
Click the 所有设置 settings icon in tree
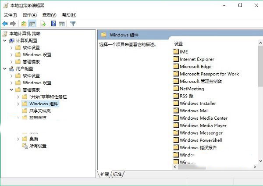[25, 146]
